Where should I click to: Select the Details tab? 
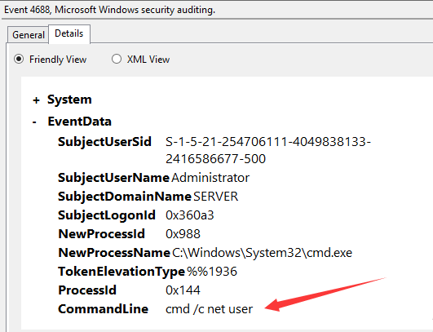(x=69, y=33)
